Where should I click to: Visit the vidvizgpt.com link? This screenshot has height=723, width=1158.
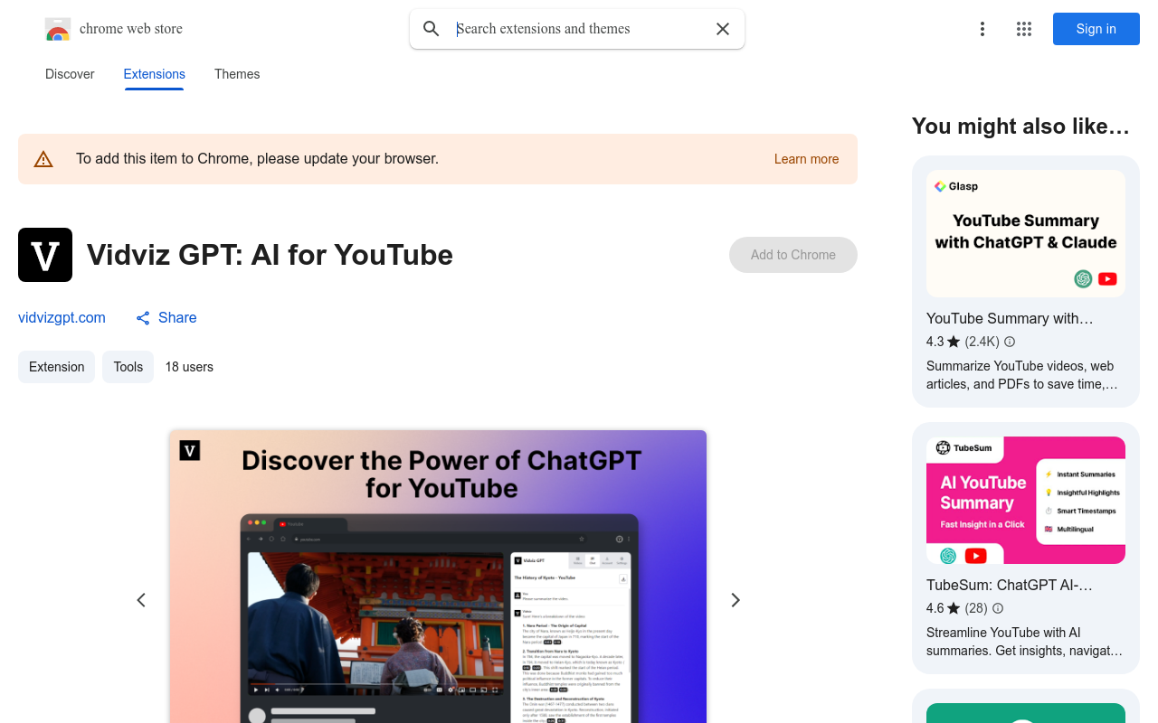point(62,317)
